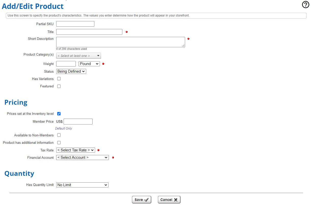
Task: Check the Featured checkbox
Action: 59,86
